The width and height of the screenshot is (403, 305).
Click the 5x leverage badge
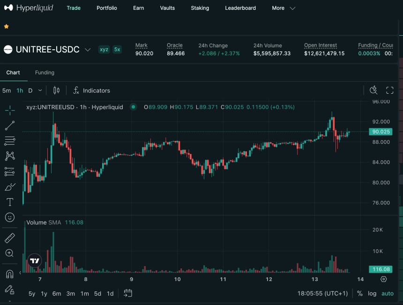[117, 49]
